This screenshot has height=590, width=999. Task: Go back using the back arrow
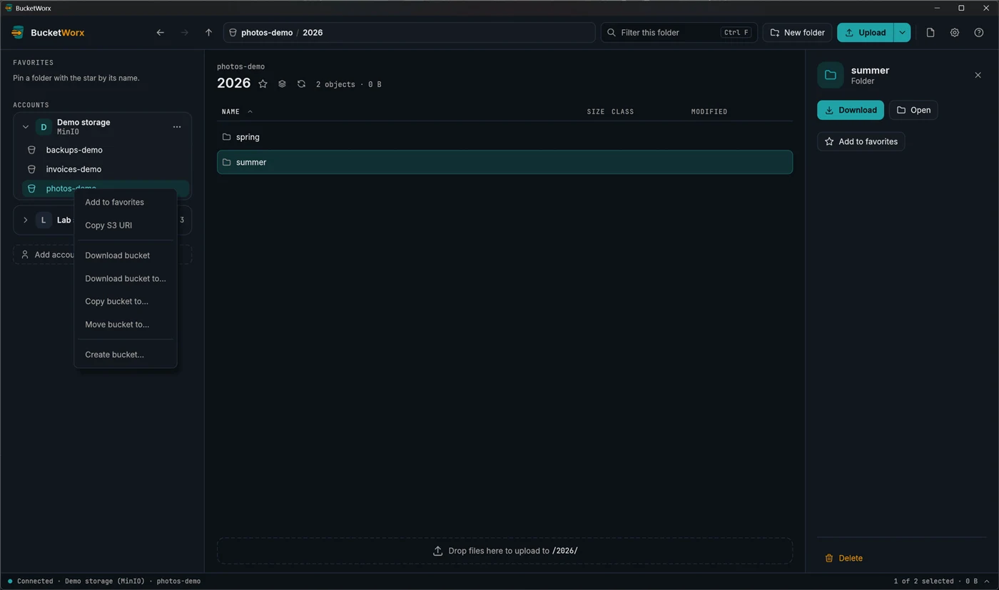[160, 33]
